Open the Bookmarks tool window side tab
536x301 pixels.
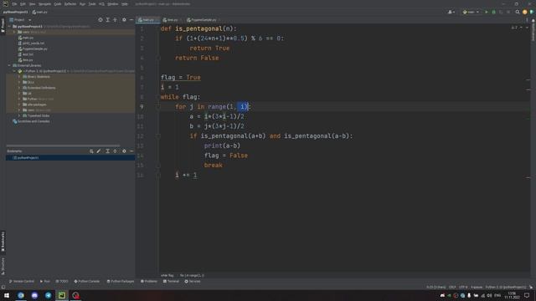[x=3, y=242]
